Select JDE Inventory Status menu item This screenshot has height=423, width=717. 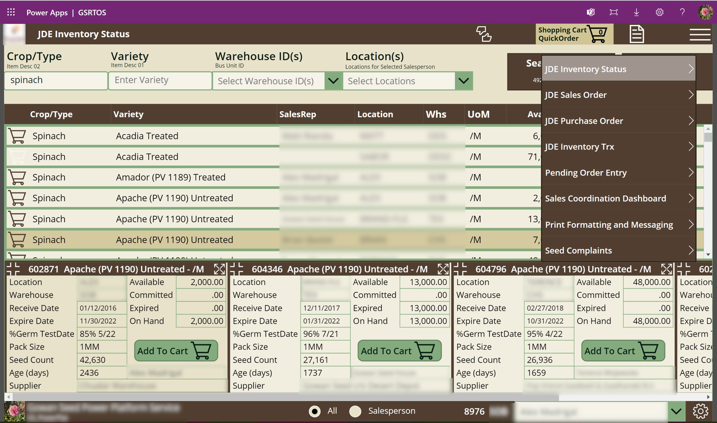click(619, 69)
